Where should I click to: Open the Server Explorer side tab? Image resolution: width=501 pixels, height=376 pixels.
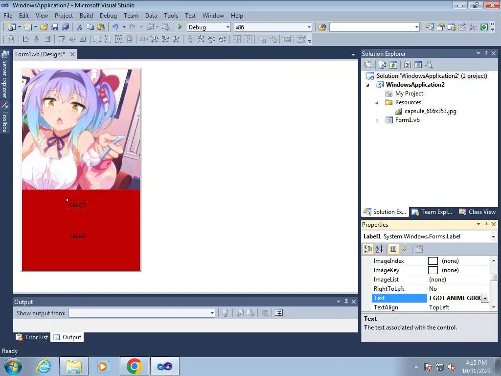click(5, 74)
